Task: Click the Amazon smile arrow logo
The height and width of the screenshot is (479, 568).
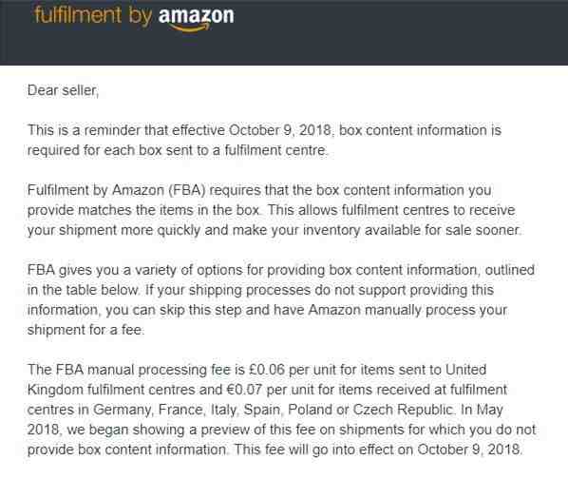Action: (x=190, y=28)
